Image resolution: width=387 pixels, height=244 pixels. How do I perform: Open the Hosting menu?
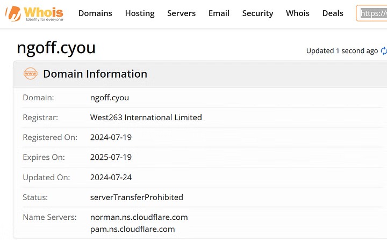(140, 13)
